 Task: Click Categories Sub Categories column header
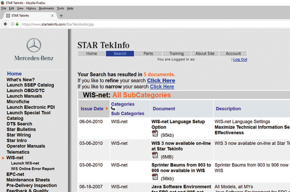(123, 109)
